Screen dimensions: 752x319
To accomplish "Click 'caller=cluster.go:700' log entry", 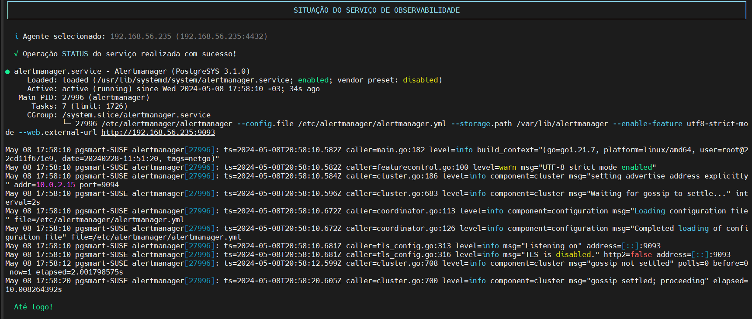I will pos(392,281).
